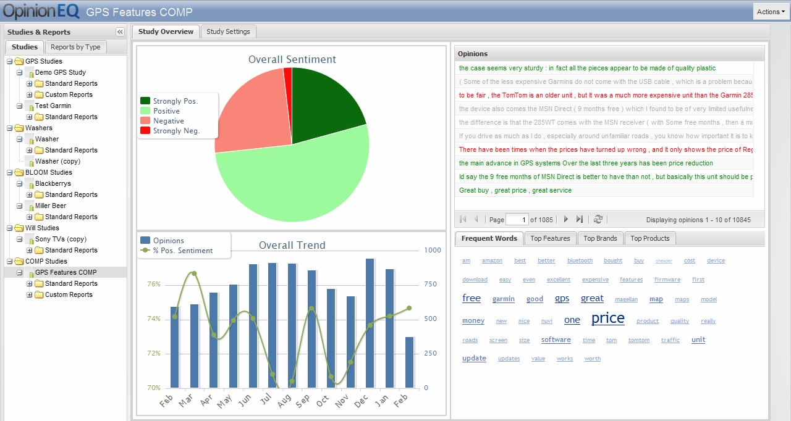The image size is (791, 421).
Task: Go to the next opinions page
Action: [565, 219]
